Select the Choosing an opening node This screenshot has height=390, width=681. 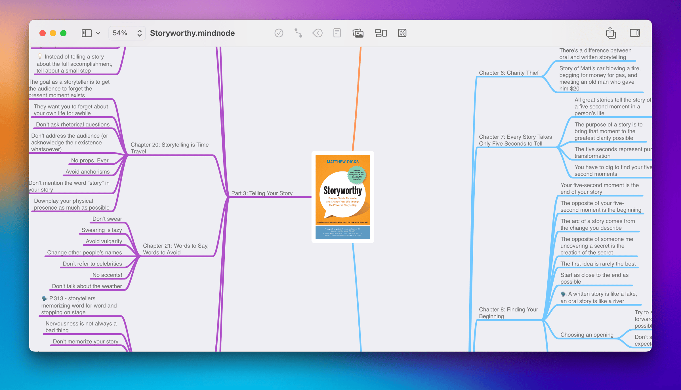[x=587, y=335]
